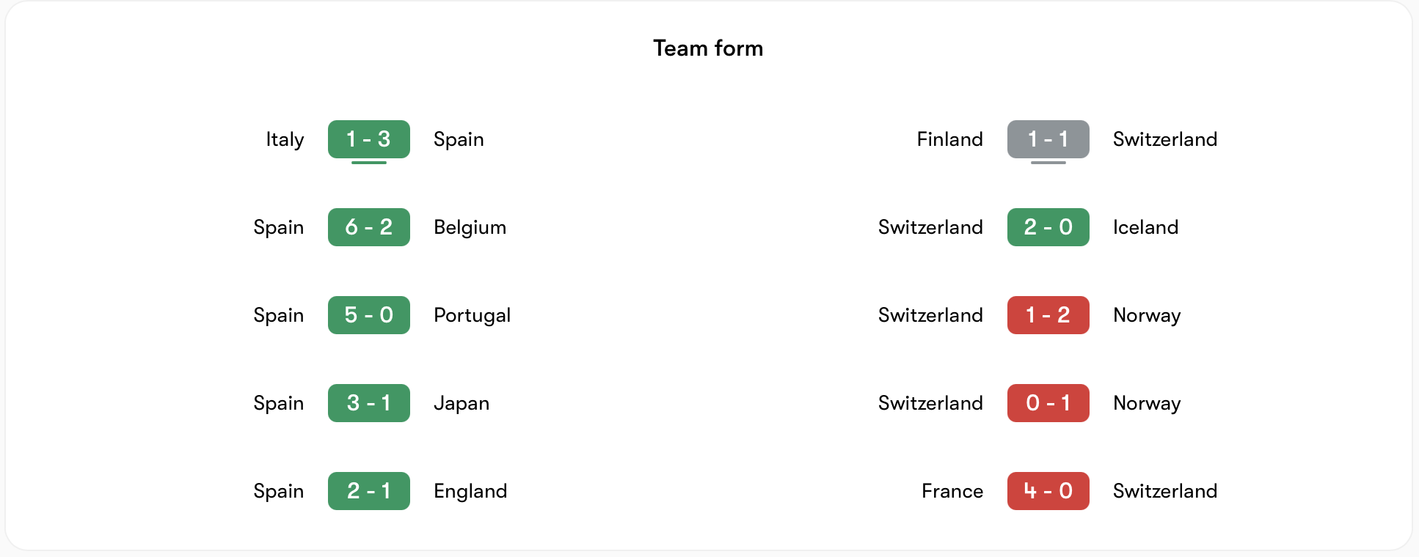The height and width of the screenshot is (557, 1419).
Task: Open the Spain 3 - 1 Japan result
Action: 369,403
